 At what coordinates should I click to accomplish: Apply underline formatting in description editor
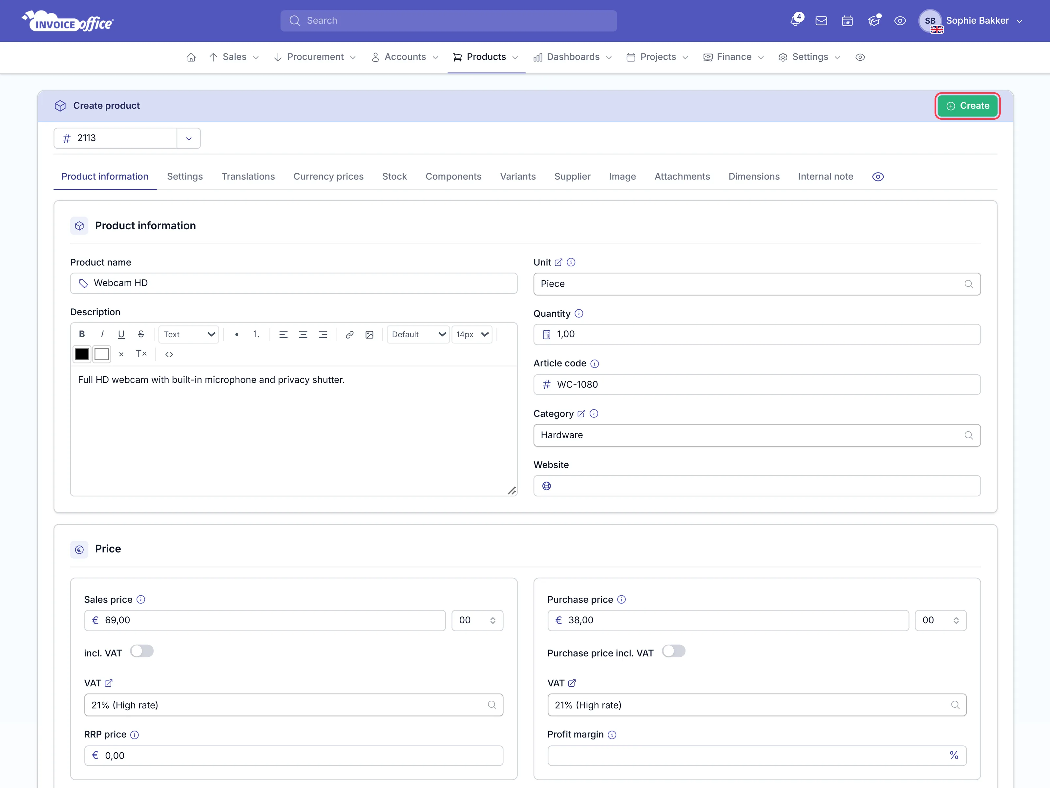[x=121, y=334]
